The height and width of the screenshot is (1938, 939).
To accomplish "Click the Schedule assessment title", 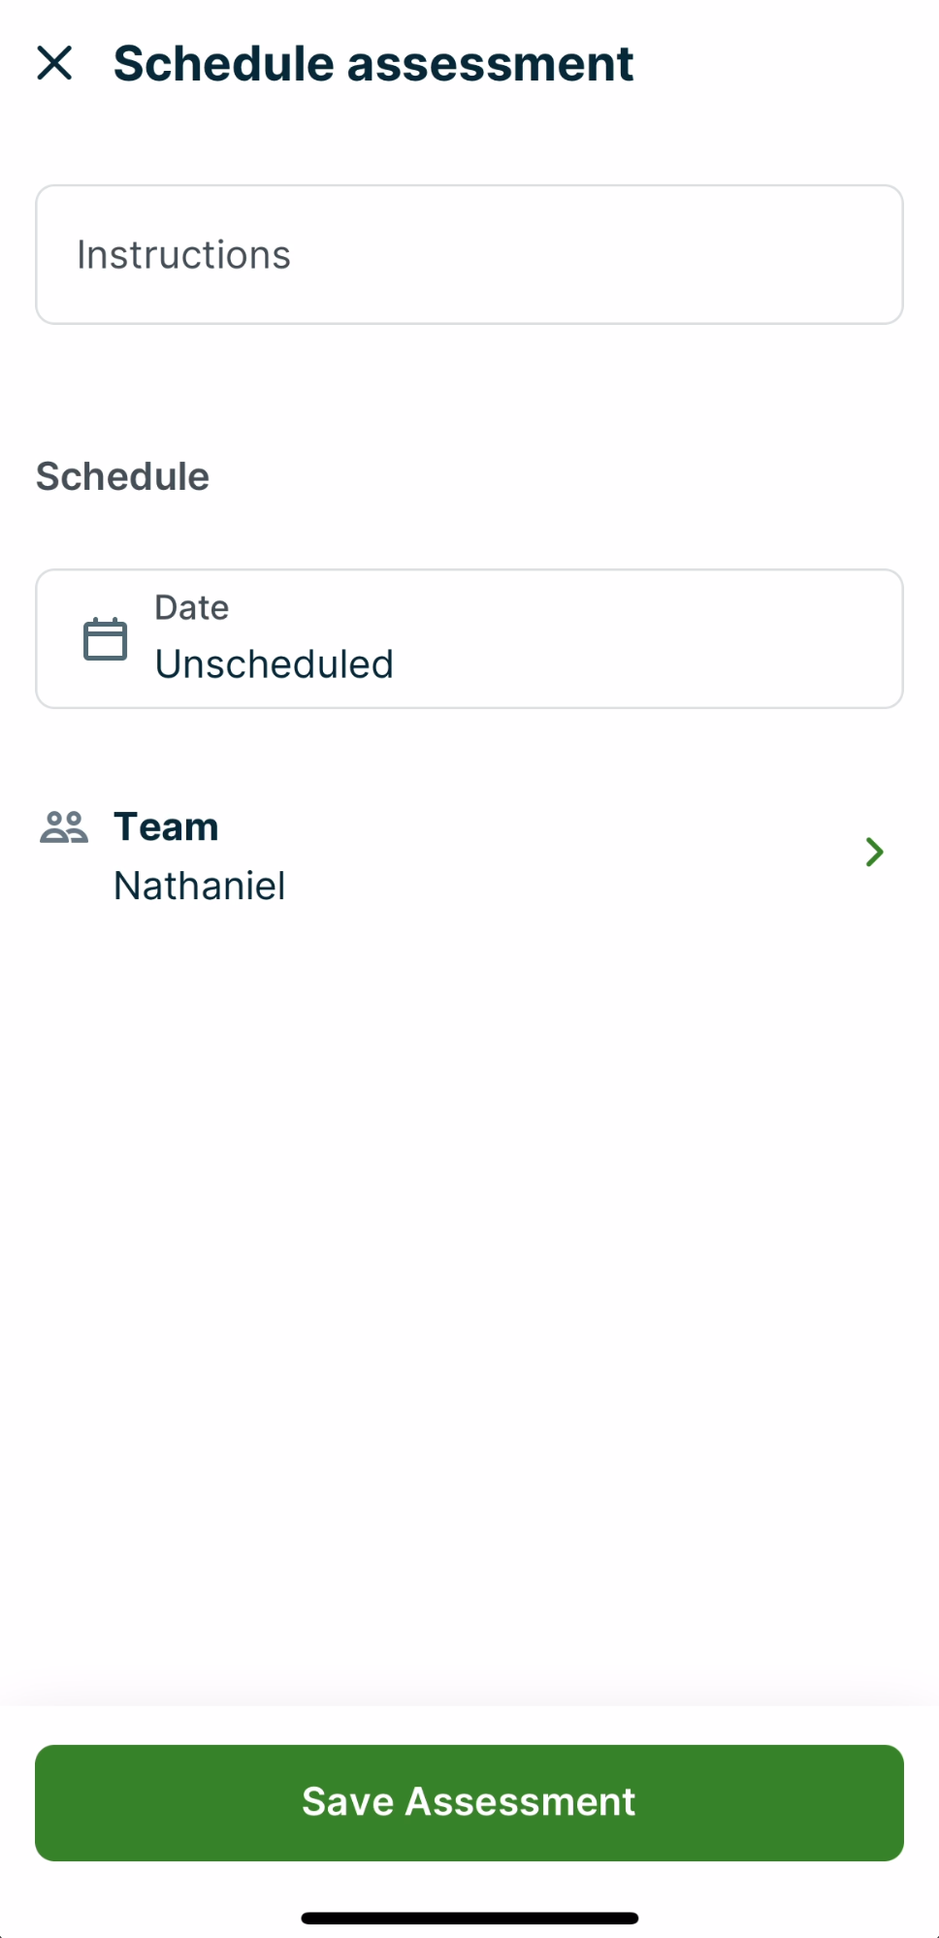I will [x=372, y=62].
